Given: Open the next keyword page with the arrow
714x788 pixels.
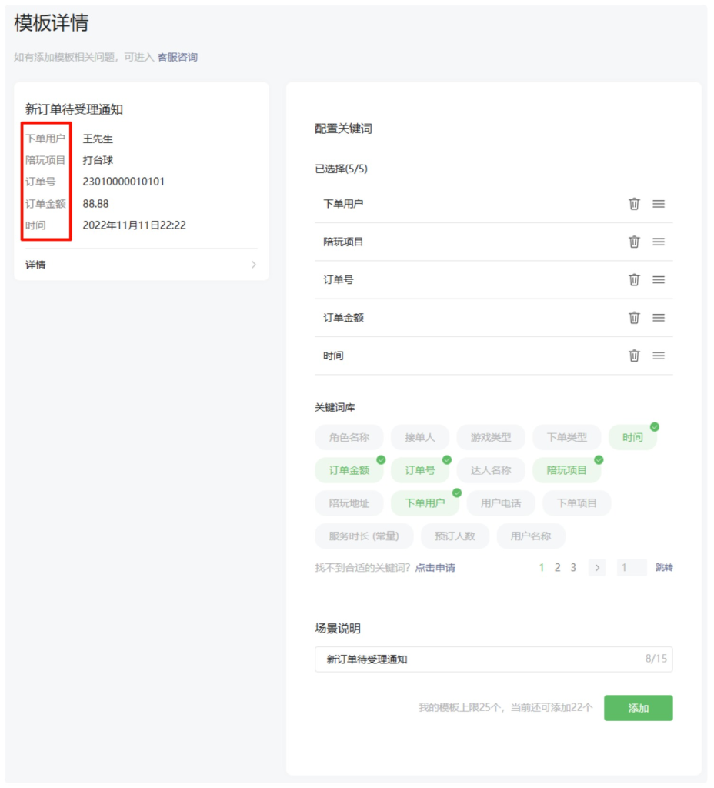Looking at the screenshot, I should [x=597, y=567].
